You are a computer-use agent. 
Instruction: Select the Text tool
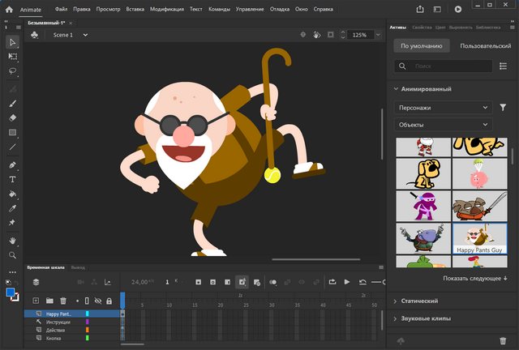click(13, 179)
